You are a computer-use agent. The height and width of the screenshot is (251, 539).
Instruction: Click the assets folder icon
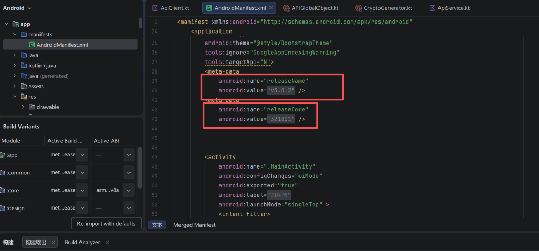pyautogui.click(x=24, y=86)
